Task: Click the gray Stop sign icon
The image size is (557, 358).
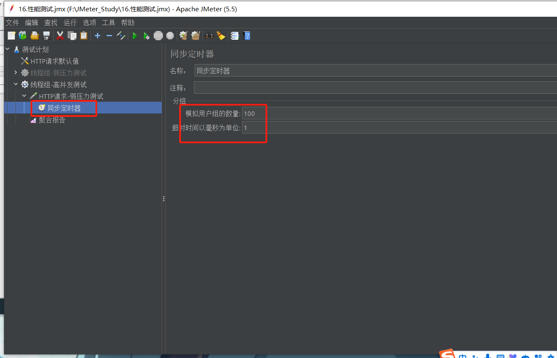Action: pos(158,36)
